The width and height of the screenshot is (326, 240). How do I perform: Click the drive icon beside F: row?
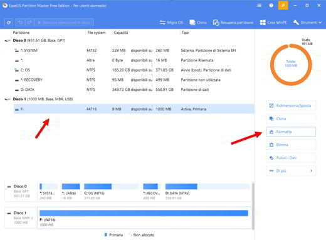17,109
